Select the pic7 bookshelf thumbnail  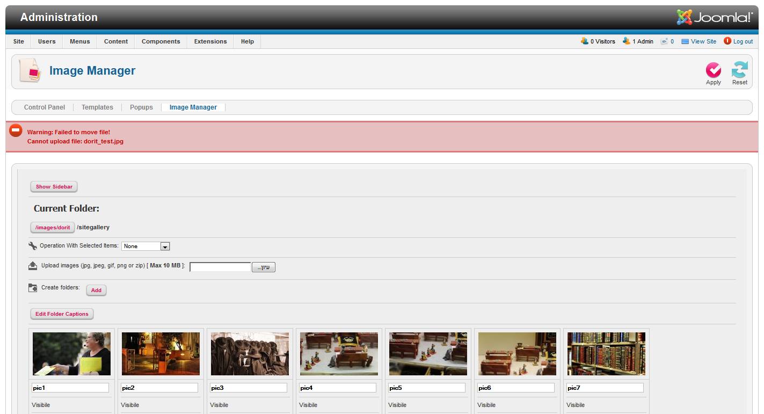[x=607, y=354]
